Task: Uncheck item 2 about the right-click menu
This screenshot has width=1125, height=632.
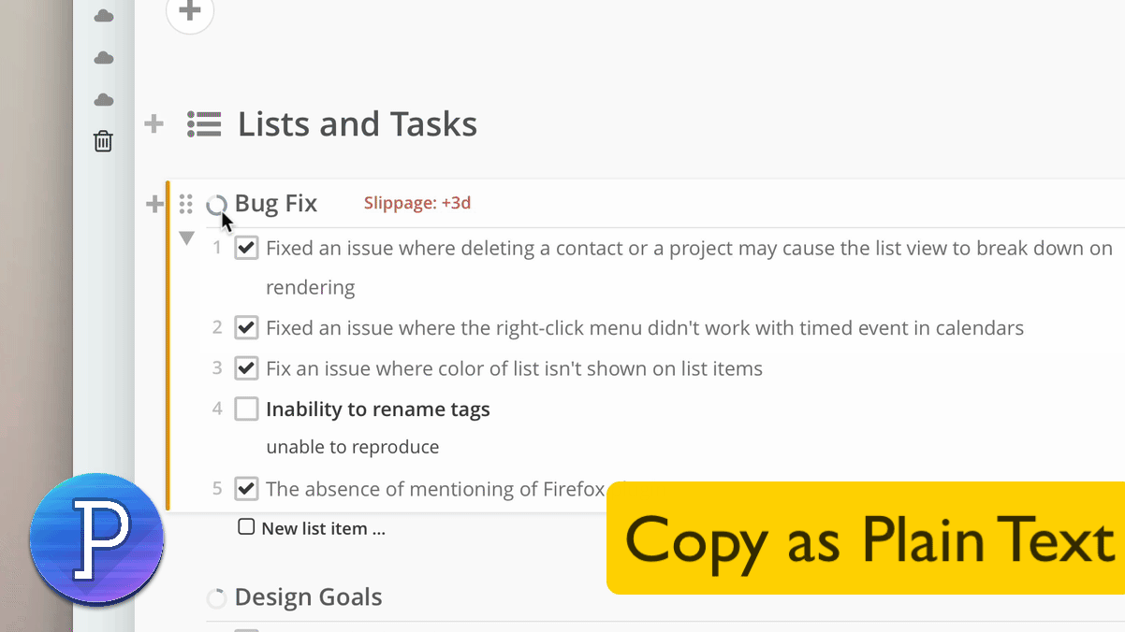Action: (x=246, y=327)
